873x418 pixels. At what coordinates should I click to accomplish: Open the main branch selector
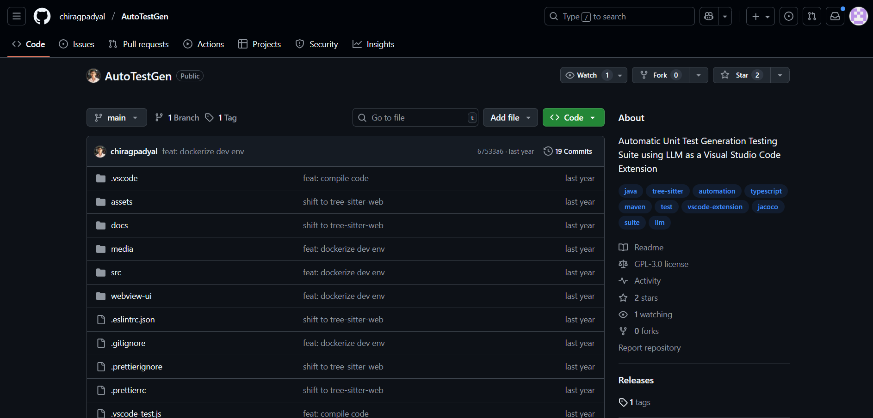(117, 117)
